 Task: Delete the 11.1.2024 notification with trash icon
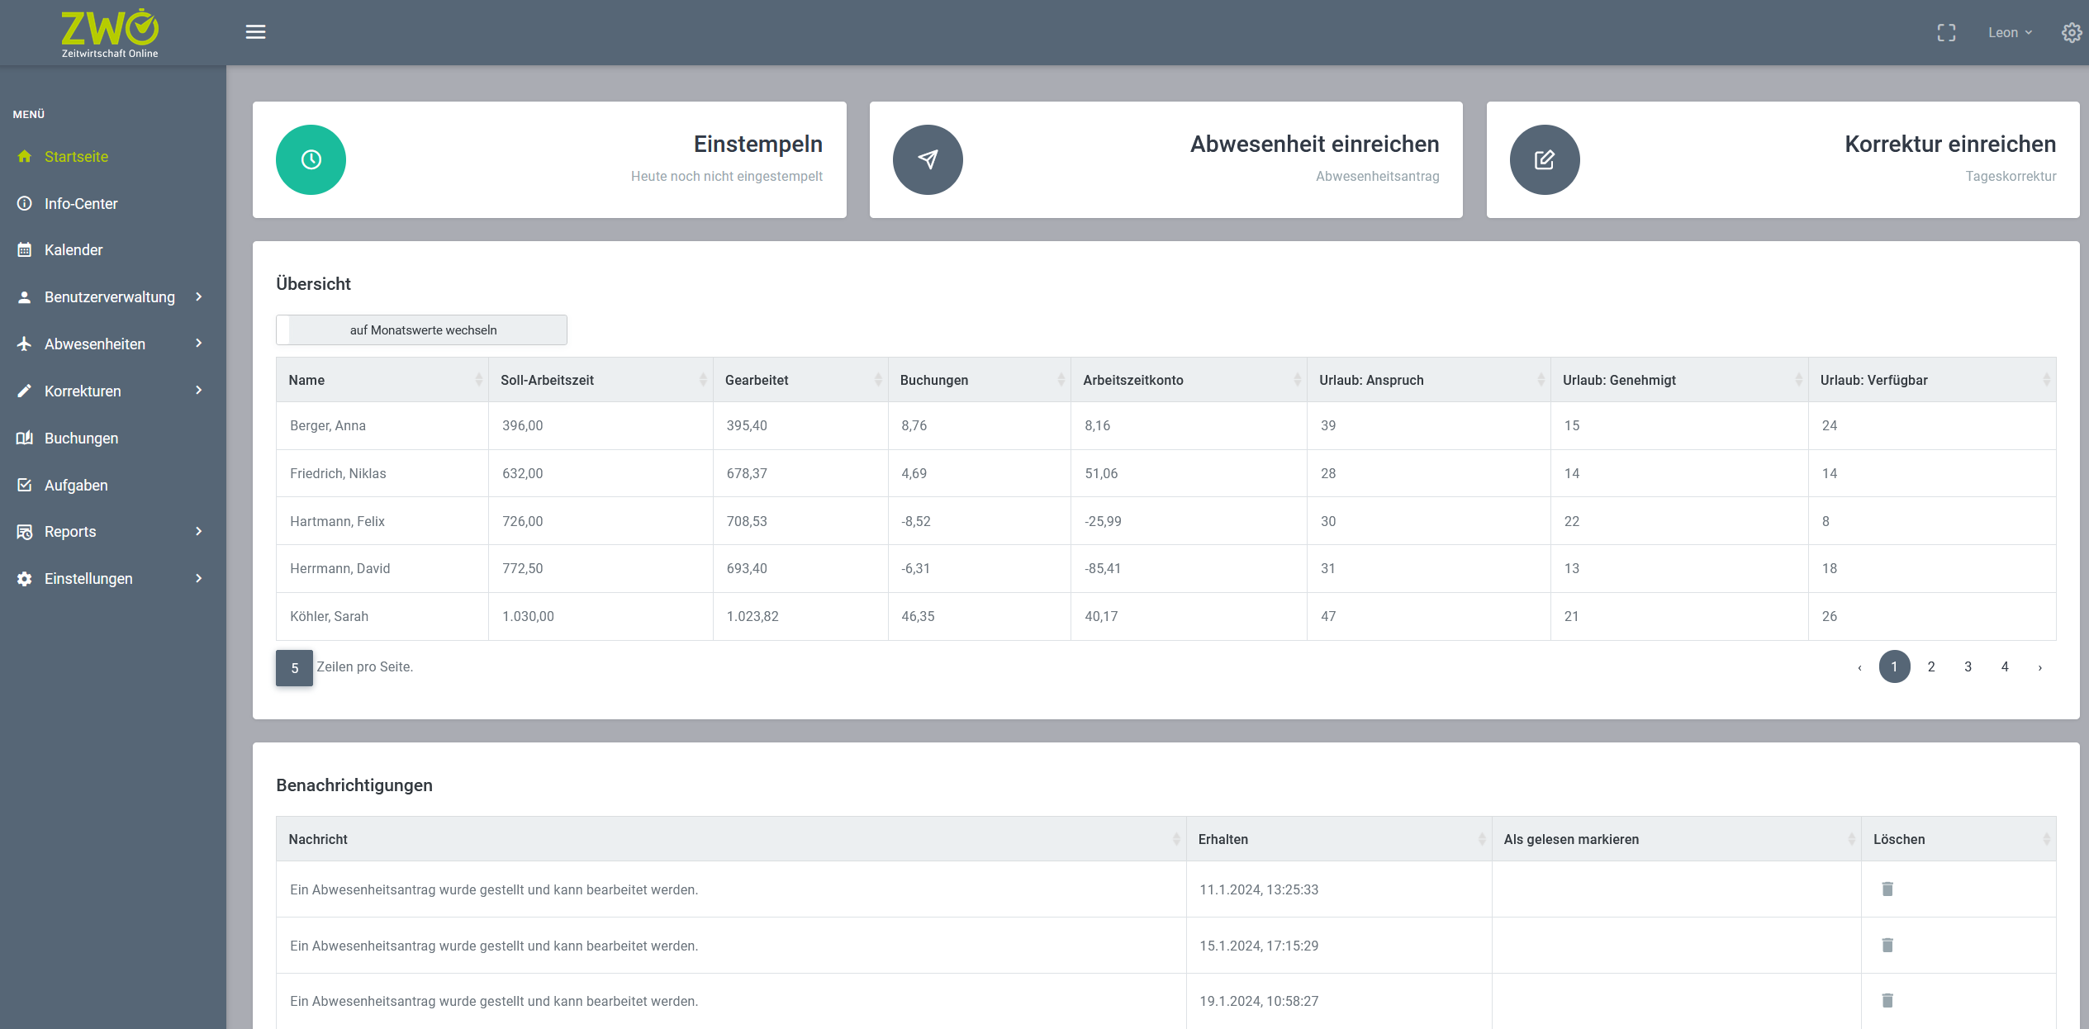point(1887,889)
